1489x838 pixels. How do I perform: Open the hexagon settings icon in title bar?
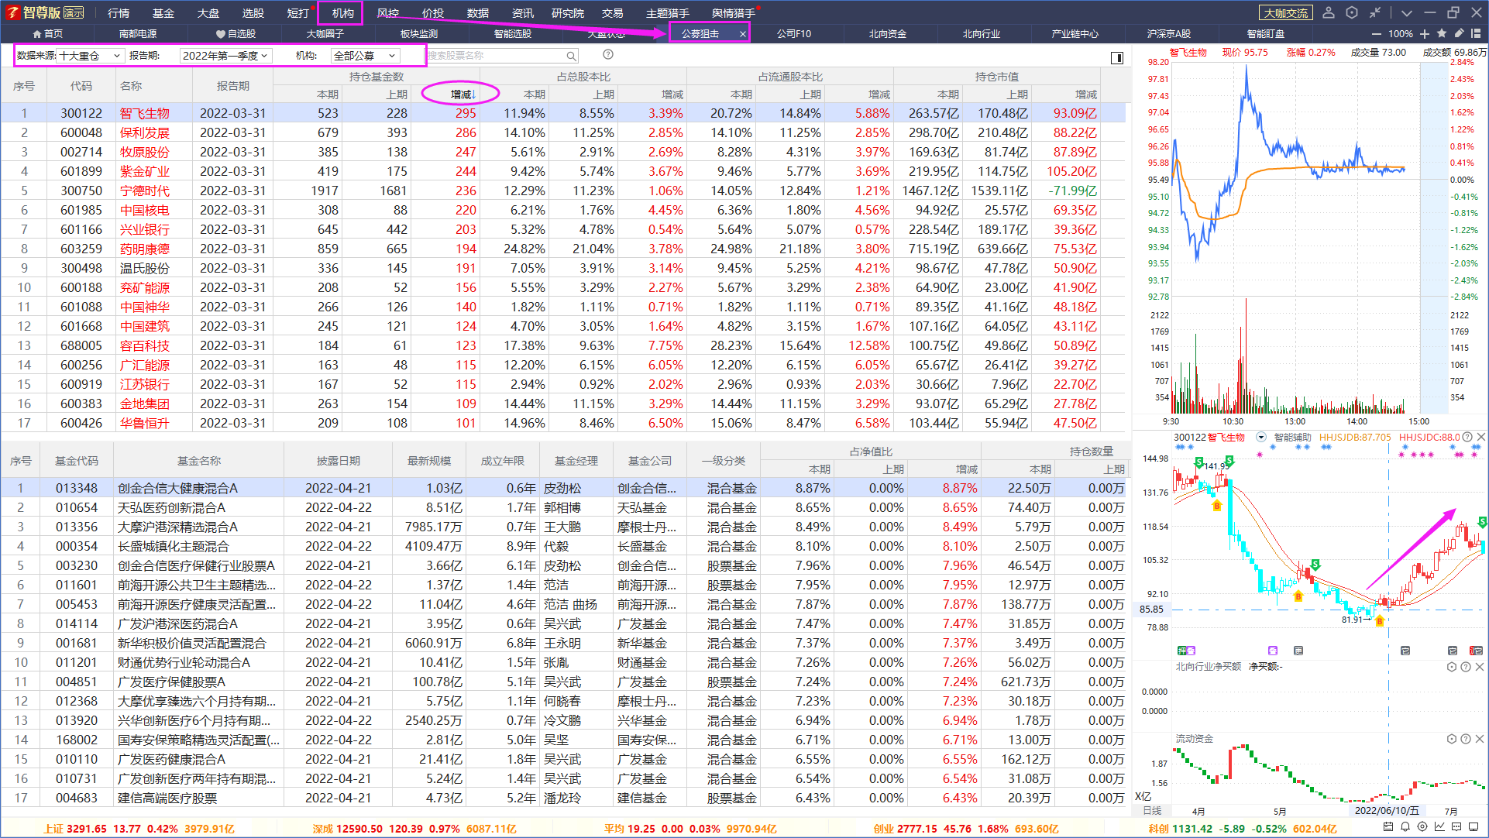point(1352,12)
